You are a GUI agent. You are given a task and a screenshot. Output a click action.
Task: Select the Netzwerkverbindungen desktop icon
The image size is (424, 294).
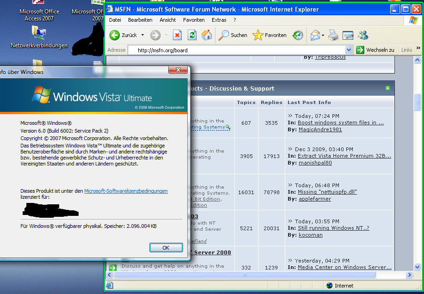click(39, 37)
